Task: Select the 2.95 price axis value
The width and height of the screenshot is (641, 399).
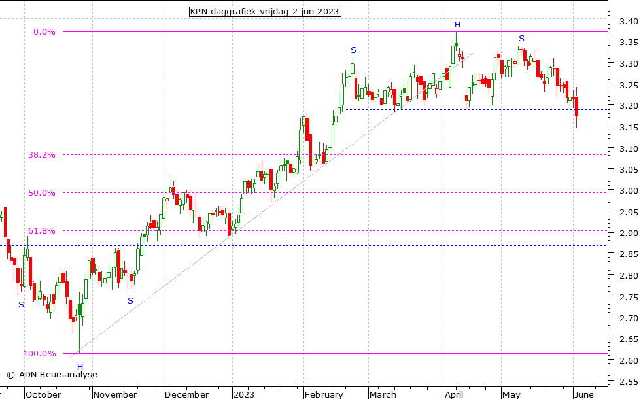Action: 629,212
